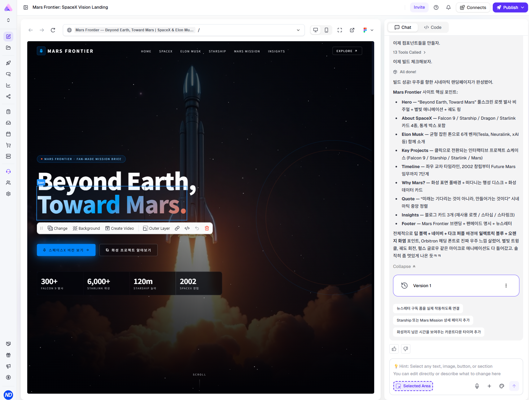The width and height of the screenshot is (529, 400).
Task: Open the settings gear icon in sidebar
Action: (8, 194)
